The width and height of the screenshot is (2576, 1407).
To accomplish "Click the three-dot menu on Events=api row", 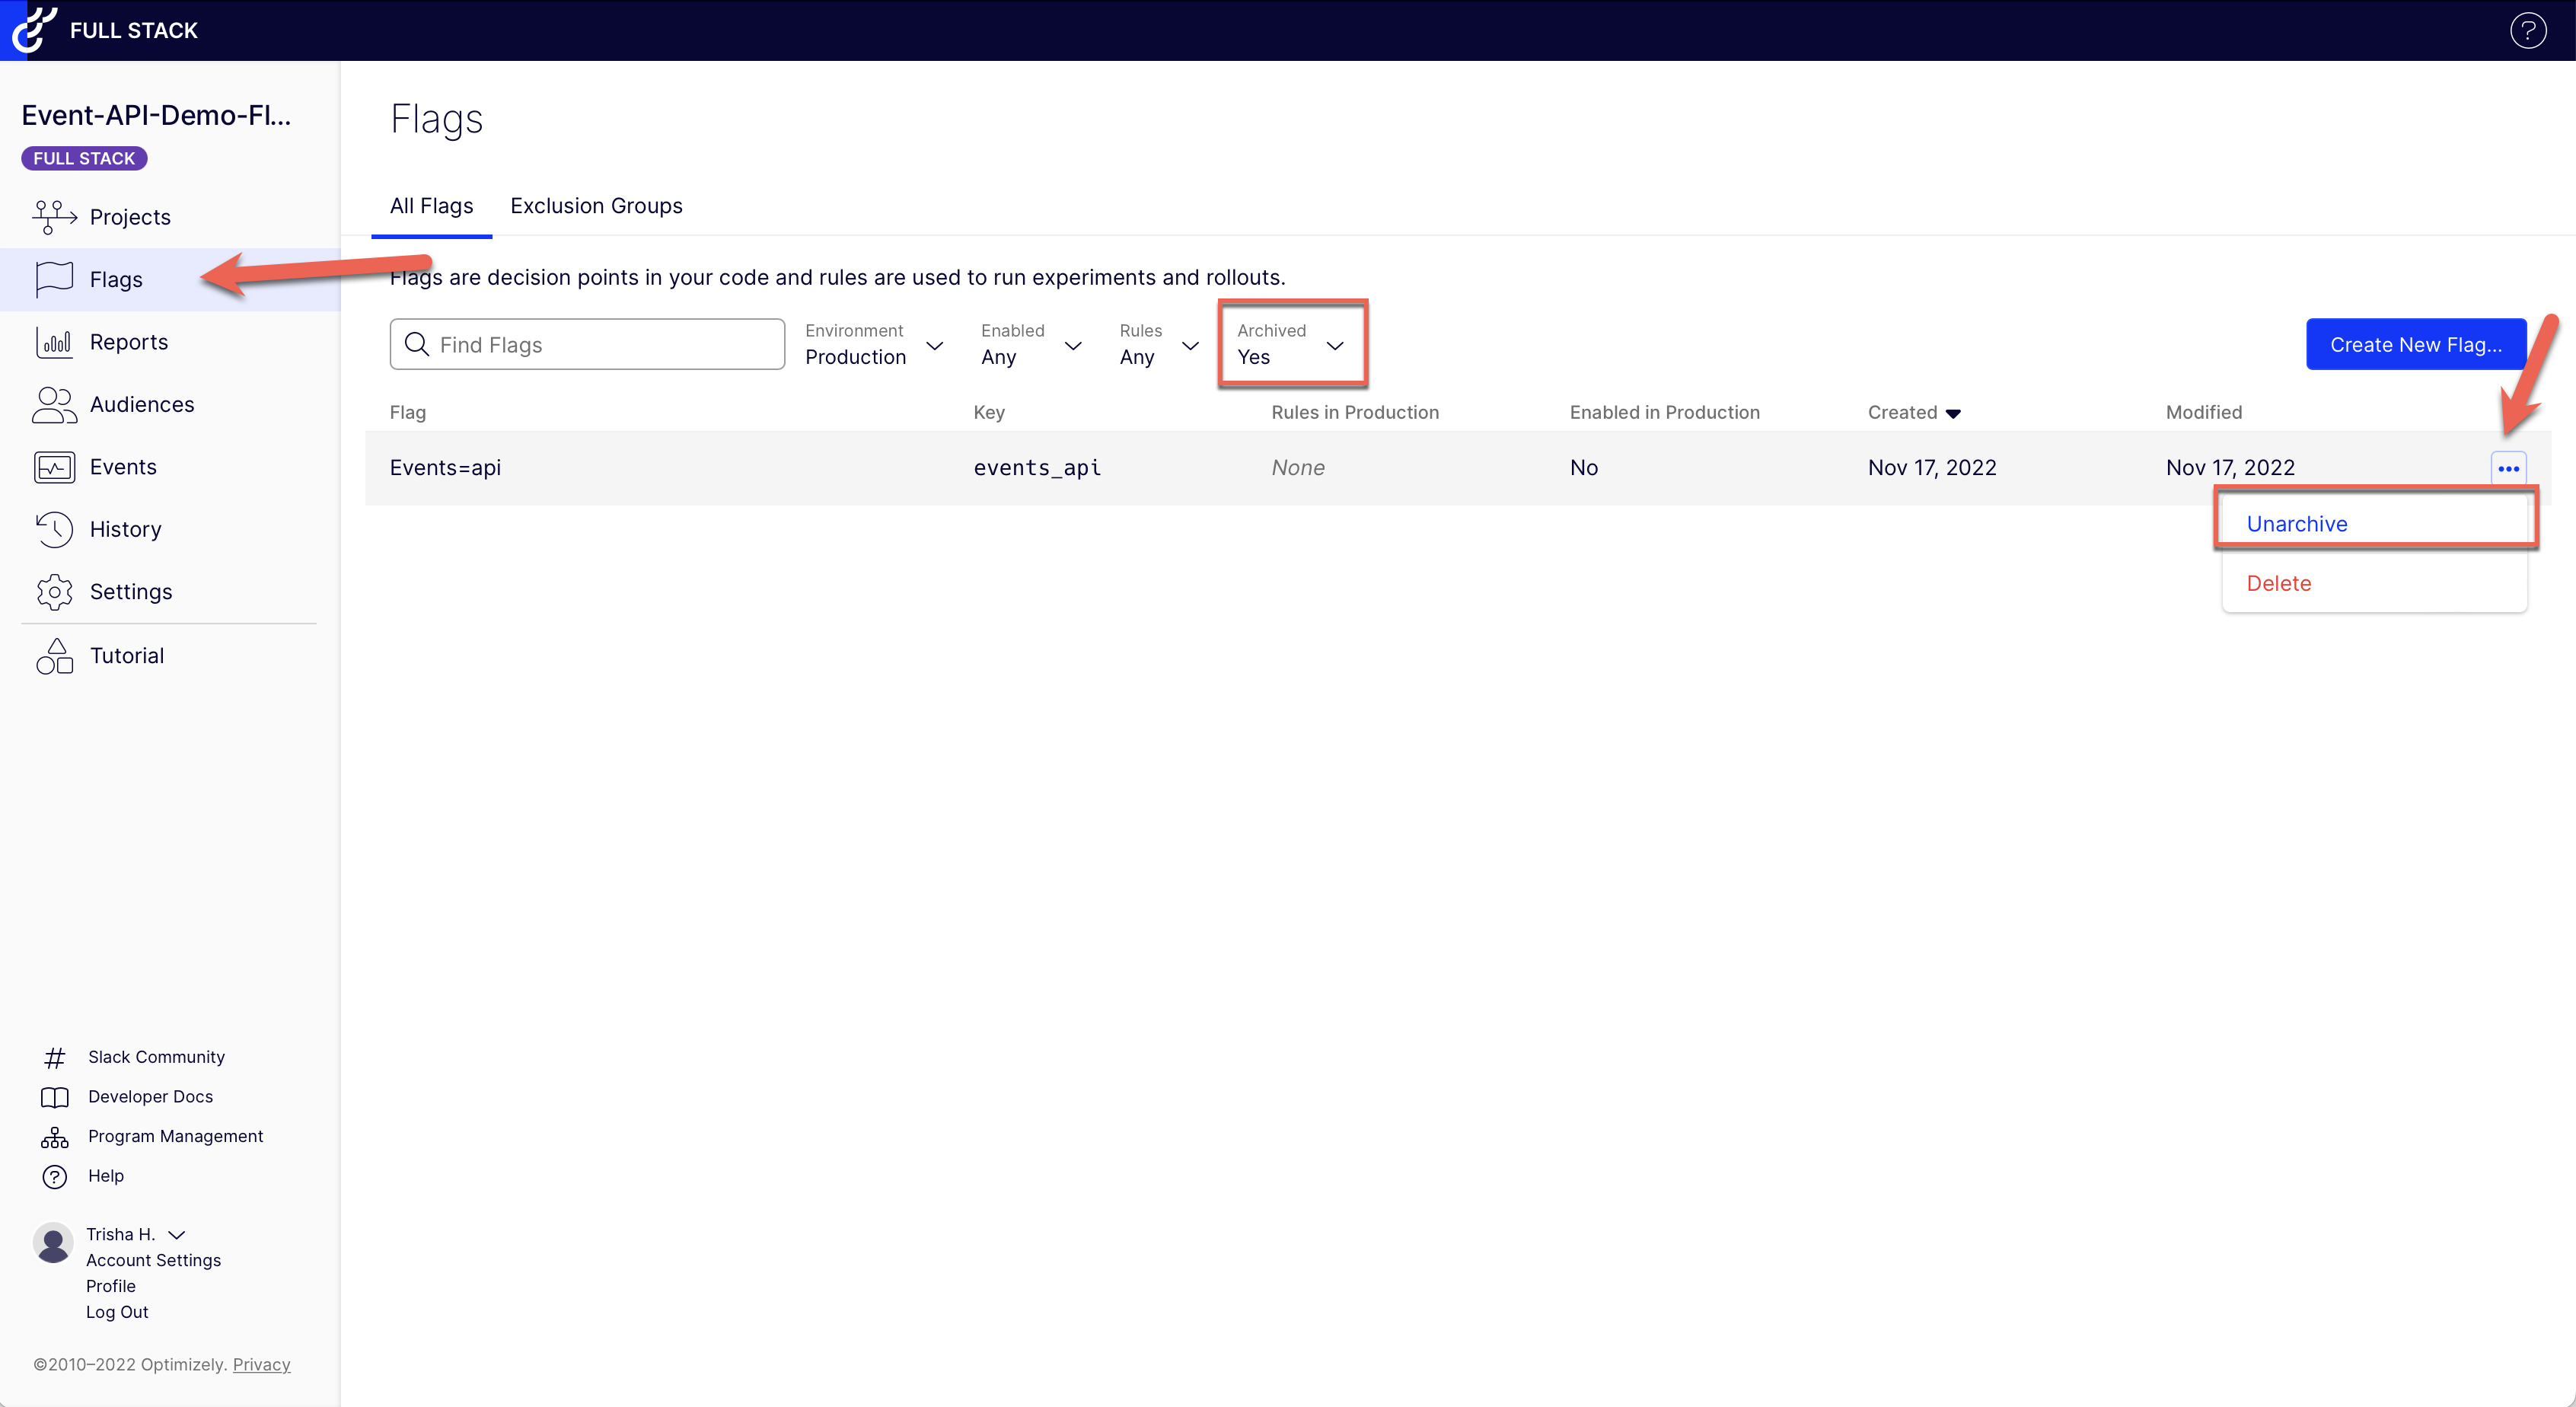I will pos(2508,468).
